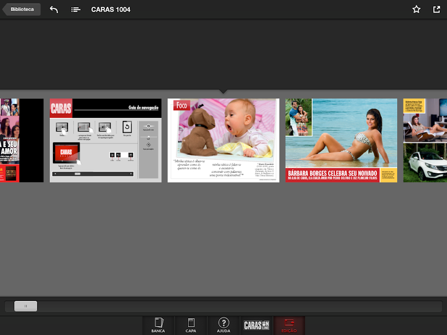The image size is (447, 335).
Task: Open the Guia de navegação page thumbnail
Action: (105, 140)
